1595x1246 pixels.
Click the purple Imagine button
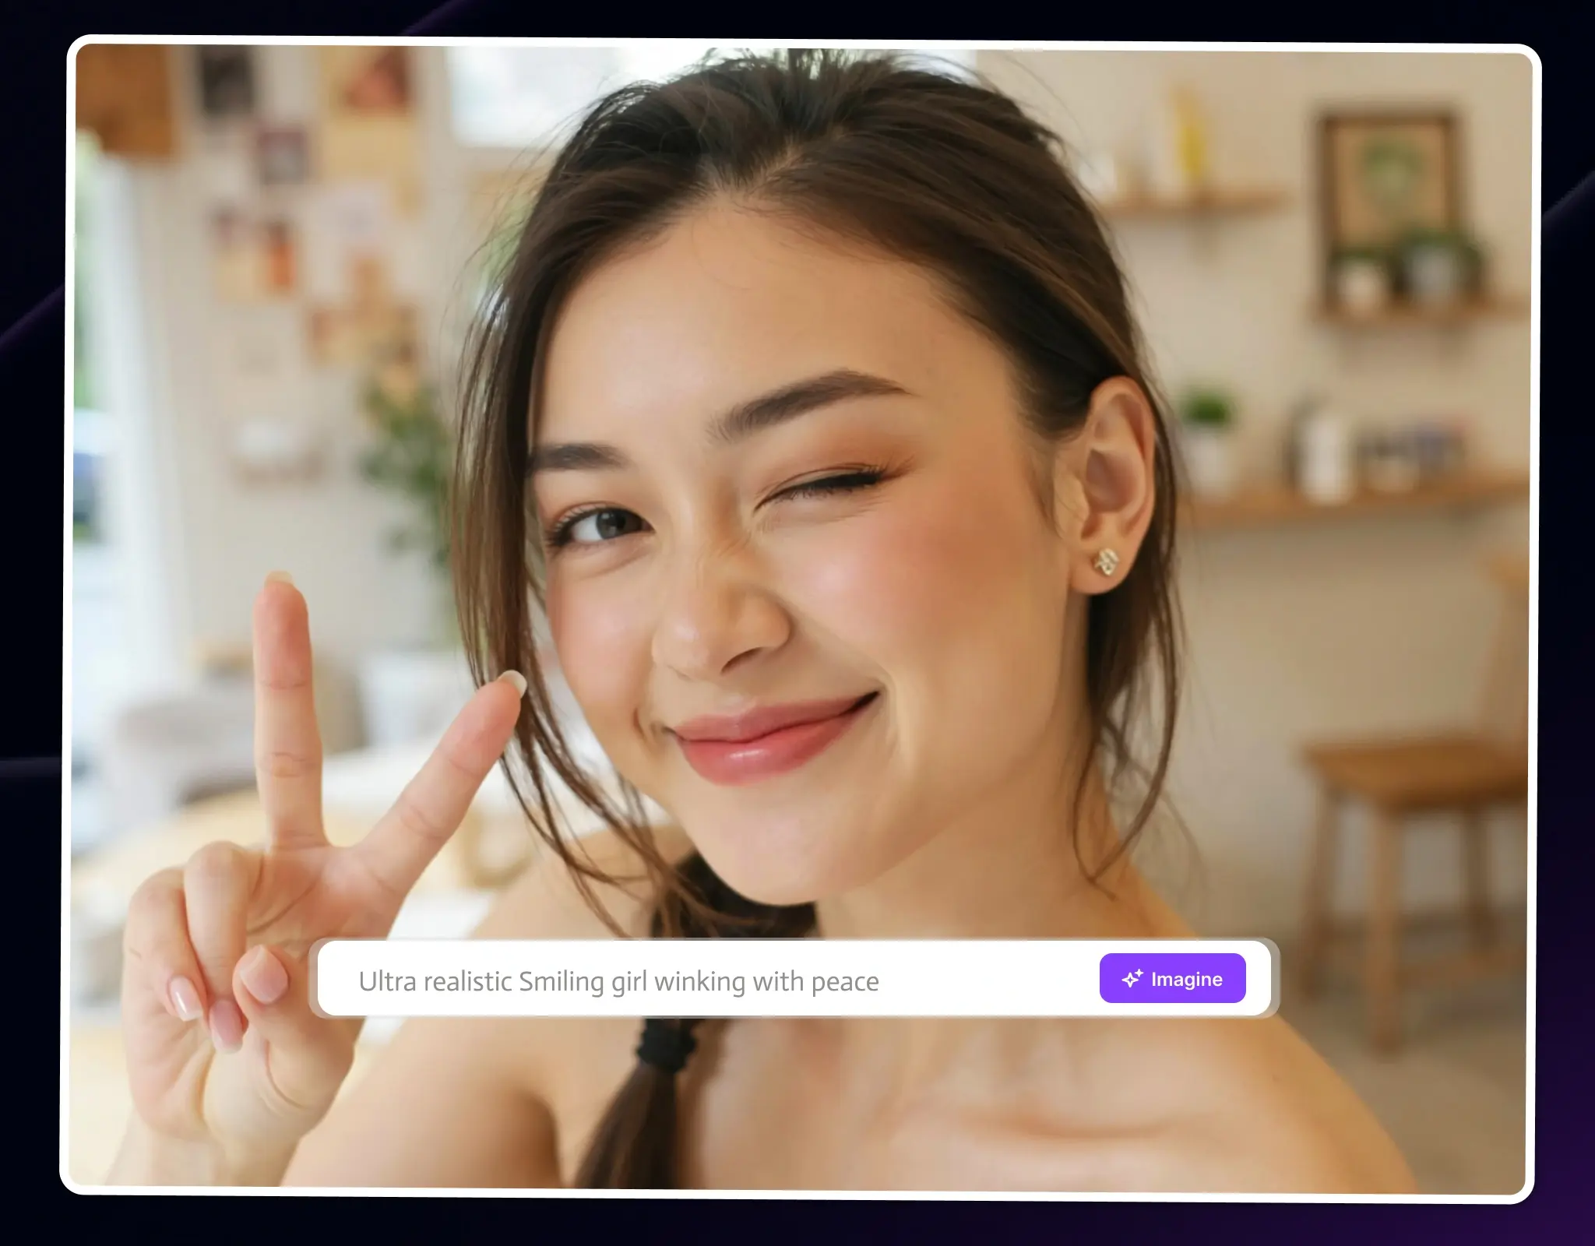(1172, 978)
